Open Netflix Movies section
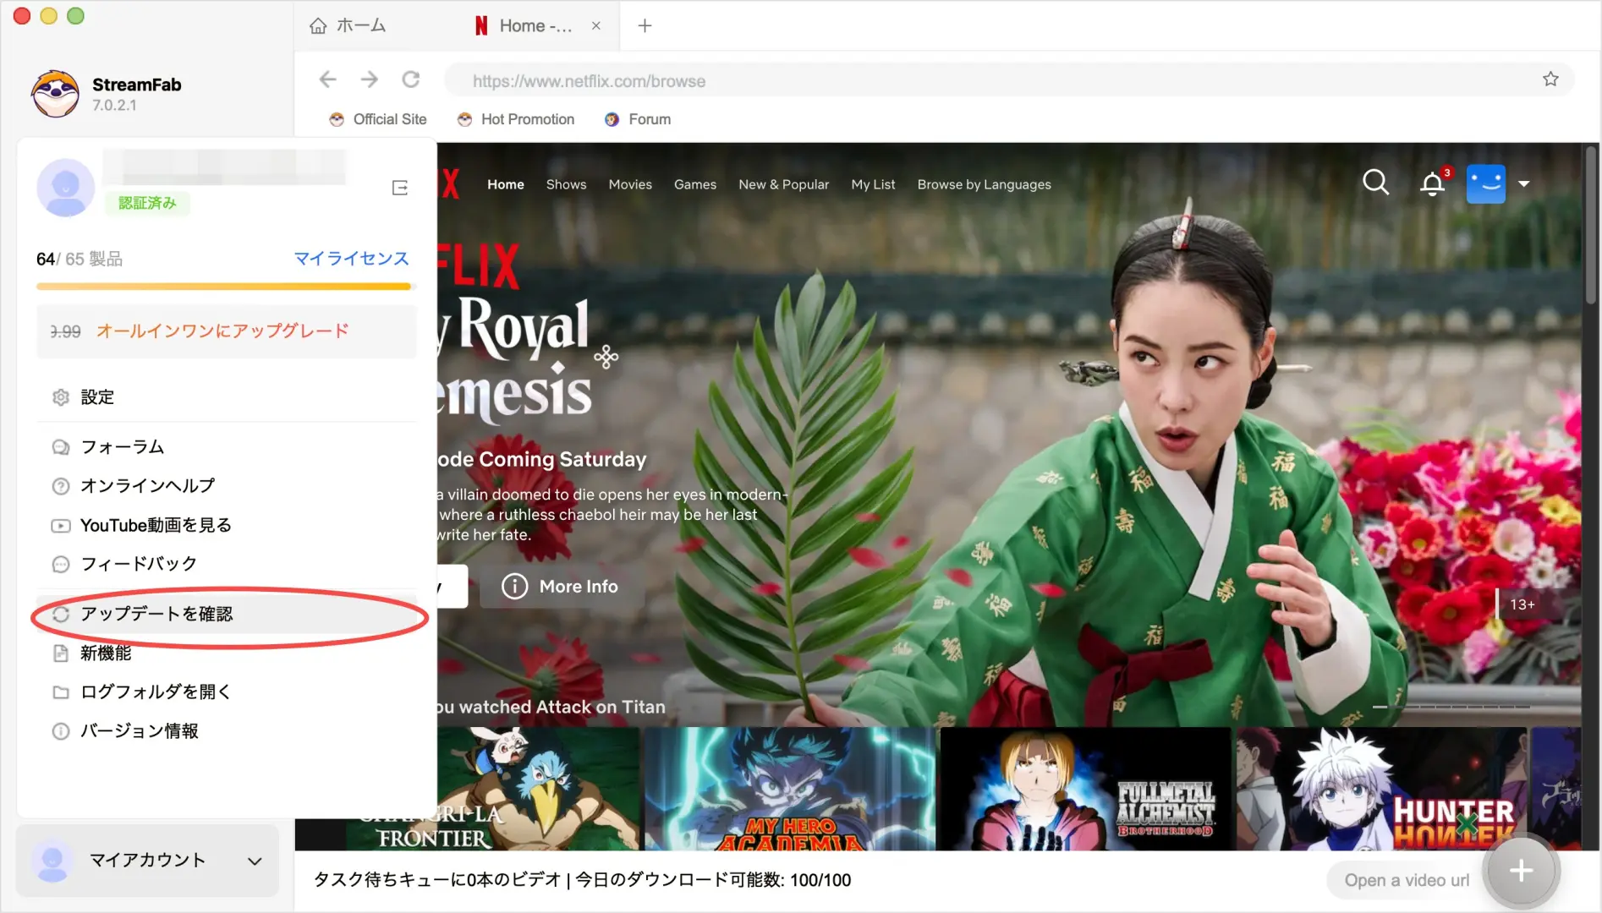The width and height of the screenshot is (1602, 913). 630,184
